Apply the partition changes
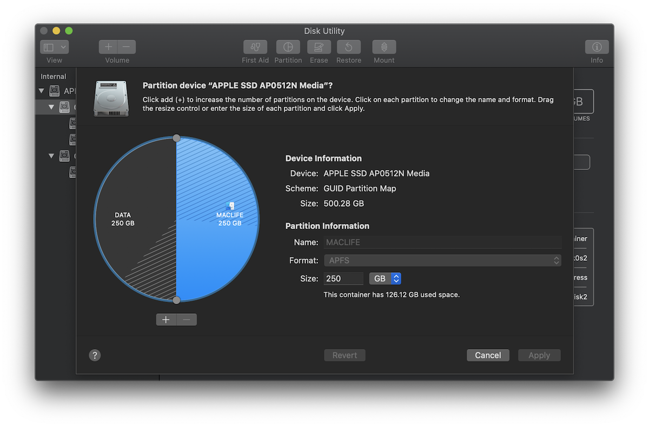This screenshot has height=427, width=649. click(x=539, y=355)
